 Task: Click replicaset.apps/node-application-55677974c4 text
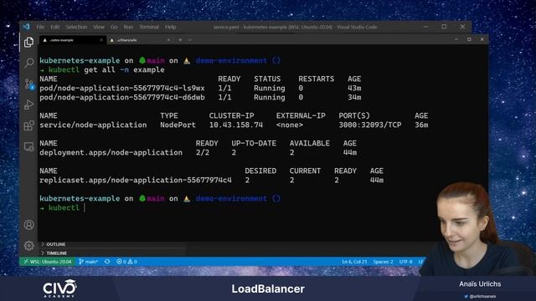tap(136, 181)
